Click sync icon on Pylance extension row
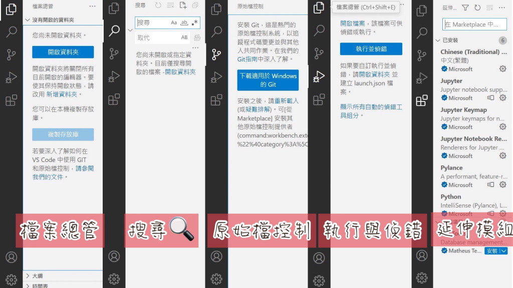The image size is (513, 288). click(x=490, y=184)
